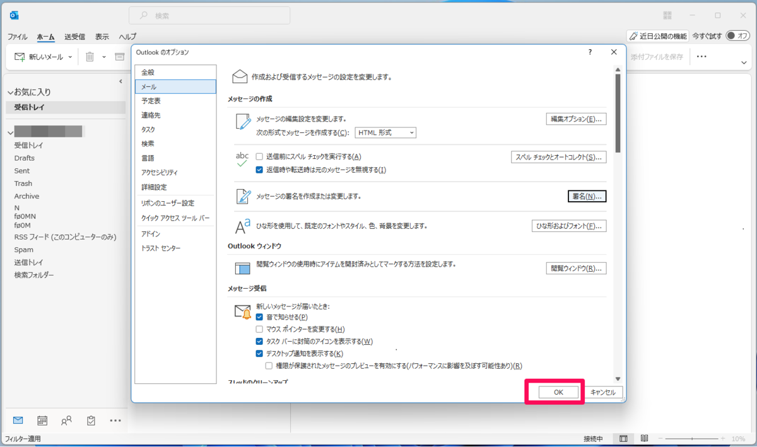Open the HTML format dropdown
This screenshot has height=447, width=757.
point(385,132)
